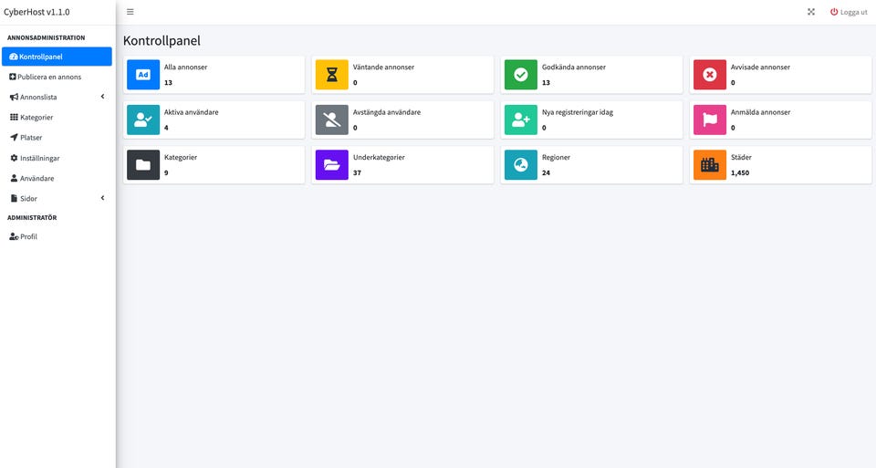This screenshot has height=468, width=876.
Task: Click the blue Ad icon for Alla annonser
Action: [143, 75]
